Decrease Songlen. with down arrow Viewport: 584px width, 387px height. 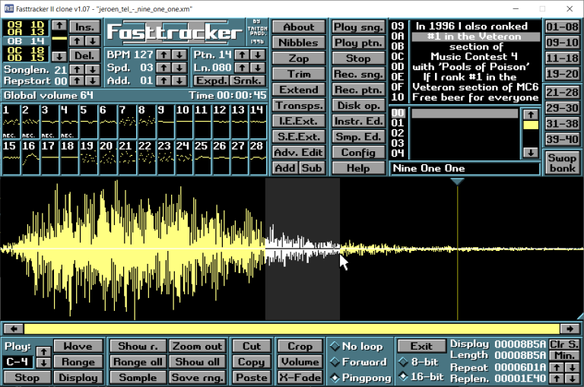click(x=93, y=70)
